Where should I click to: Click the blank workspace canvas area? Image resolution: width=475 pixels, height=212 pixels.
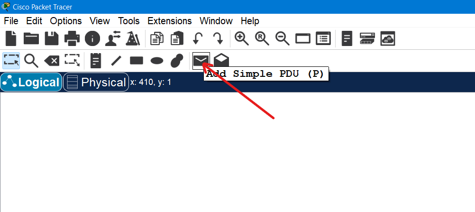click(x=237, y=157)
